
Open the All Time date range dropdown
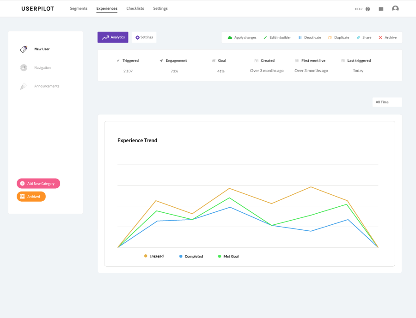pyautogui.click(x=387, y=102)
